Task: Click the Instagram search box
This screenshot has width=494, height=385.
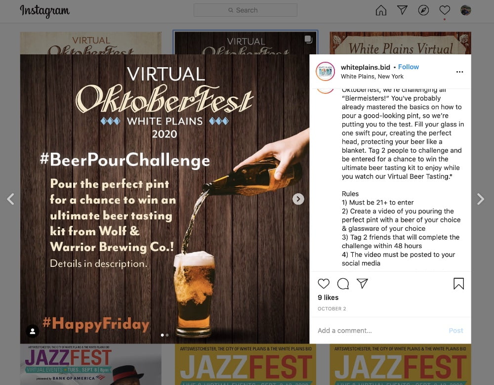Action: [x=246, y=10]
